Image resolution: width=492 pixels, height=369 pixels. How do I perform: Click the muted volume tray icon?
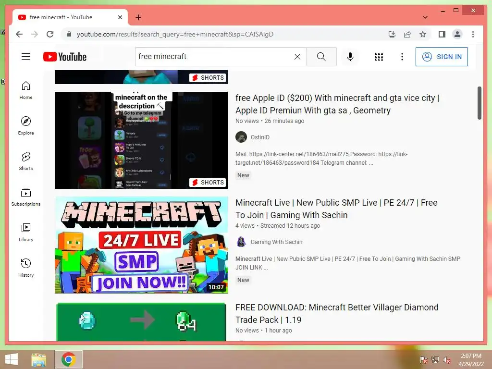click(447, 360)
